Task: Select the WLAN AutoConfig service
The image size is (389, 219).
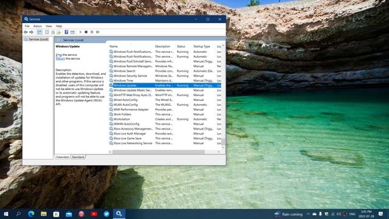Action: click(x=165, y=105)
